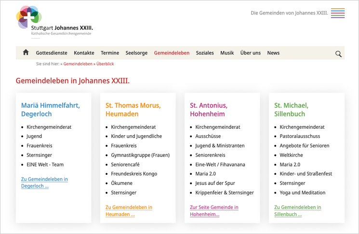Viewport: 359px width, 234px height.
Task: Click Sternsinger in the Degerloch card
Action: coord(39,155)
